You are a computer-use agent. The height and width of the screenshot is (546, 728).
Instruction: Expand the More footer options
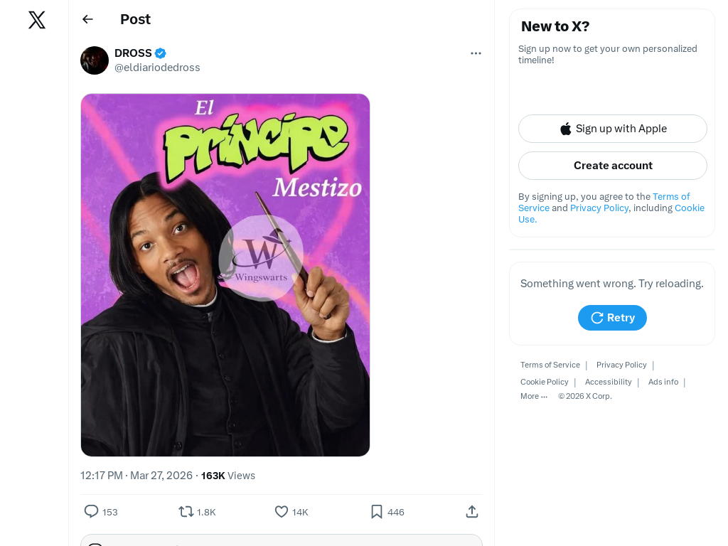(x=533, y=396)
